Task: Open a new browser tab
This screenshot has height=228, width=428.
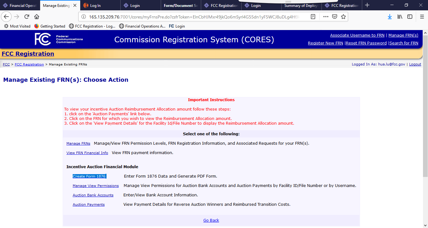Action: (x=367, y=5)
